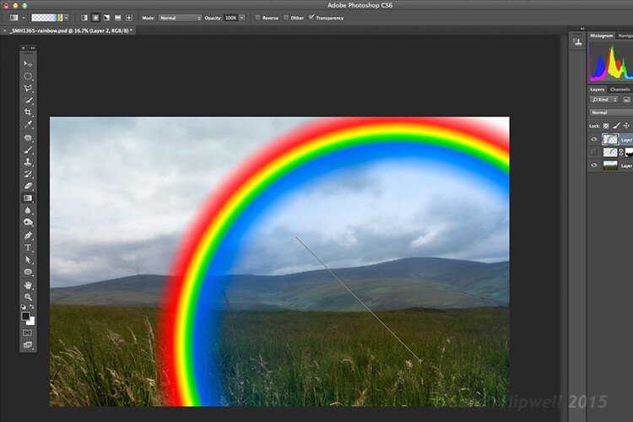Viewport: 633px width, 422px height.
Task: Toggle layer mask link chain icon
Action: pos(621,152)
